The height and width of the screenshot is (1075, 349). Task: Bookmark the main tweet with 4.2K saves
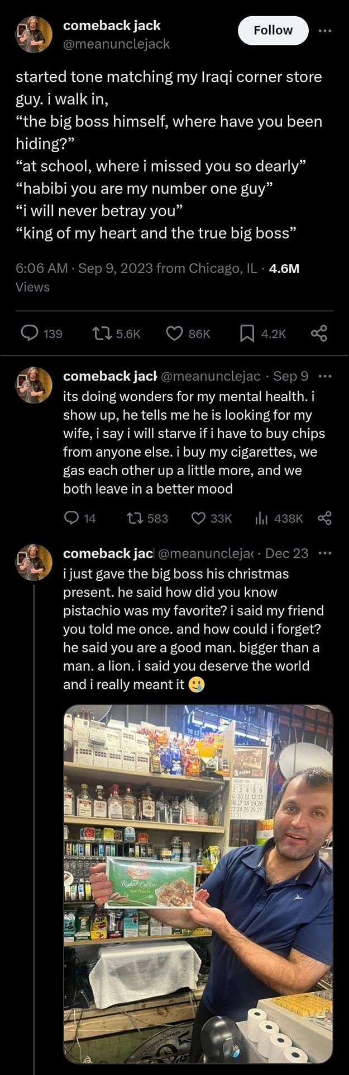coord(246,334)
